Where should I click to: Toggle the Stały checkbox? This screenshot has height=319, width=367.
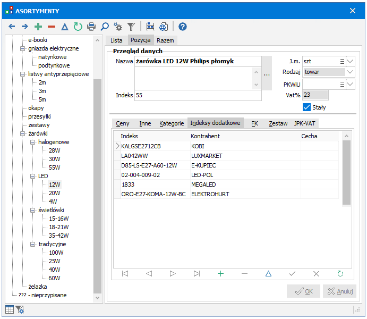306,107
